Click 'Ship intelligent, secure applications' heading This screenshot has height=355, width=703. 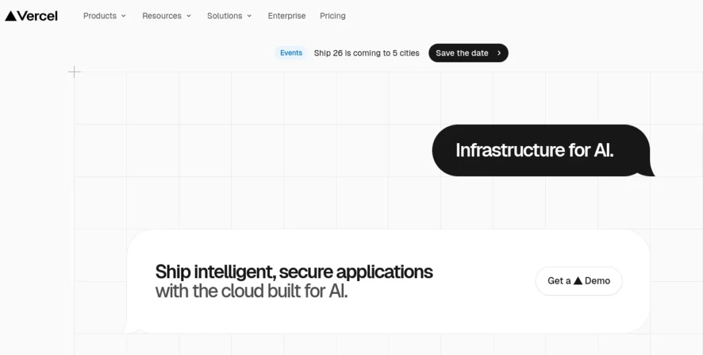(x=294, y=271)
